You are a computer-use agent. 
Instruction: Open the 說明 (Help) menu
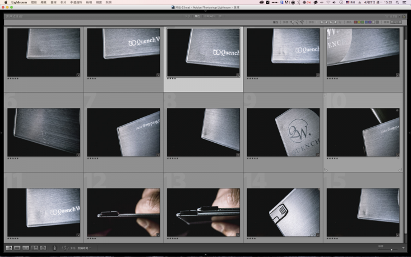(108, 2)
